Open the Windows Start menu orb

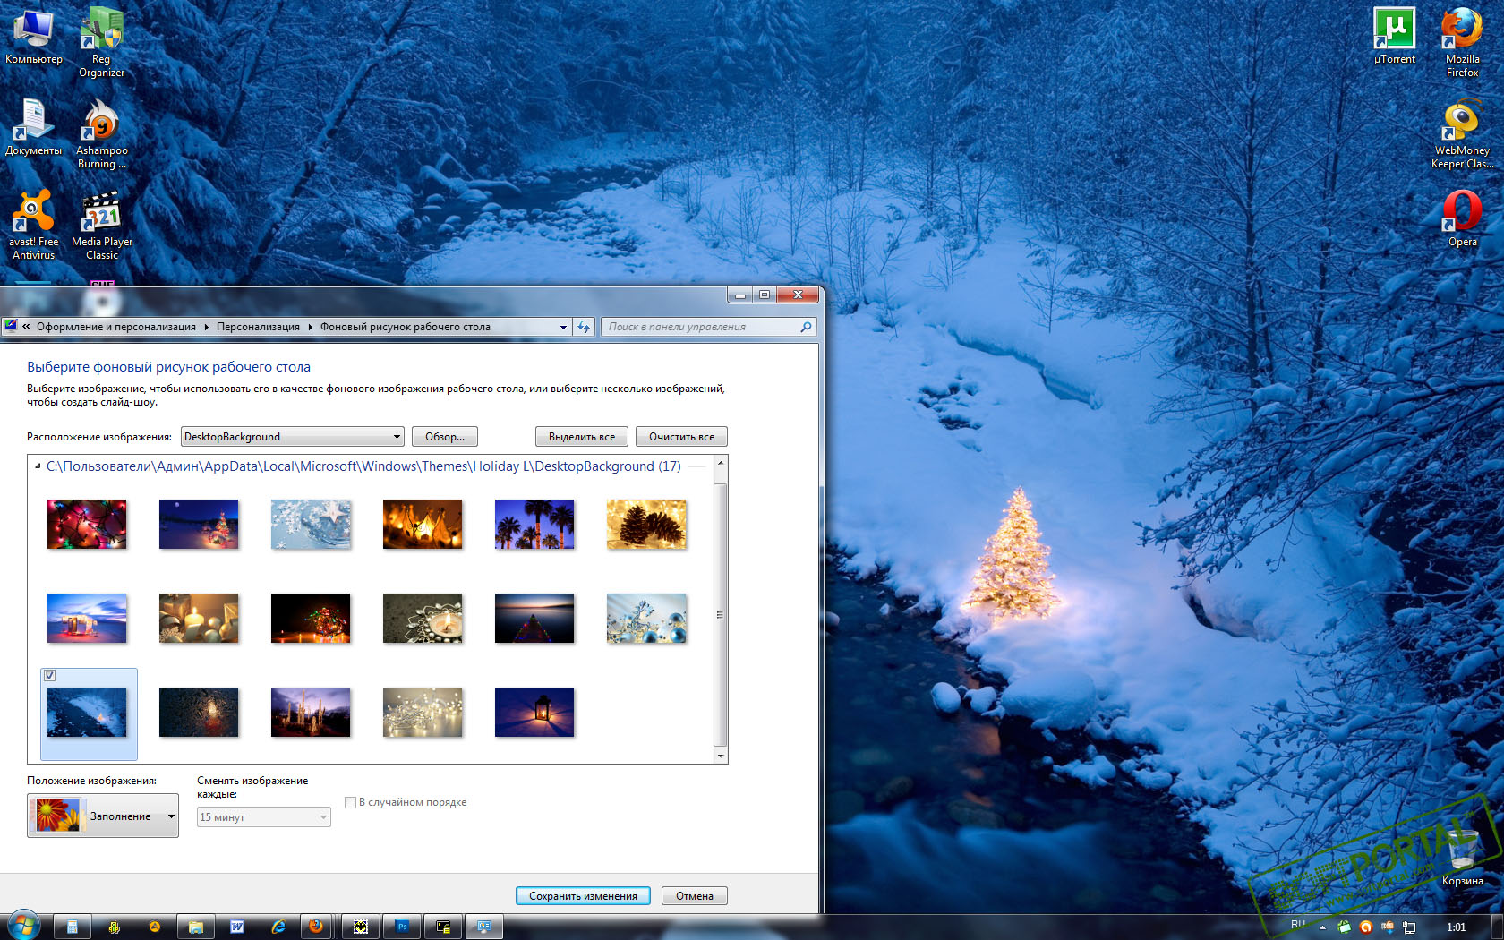[x=23, y=926]
